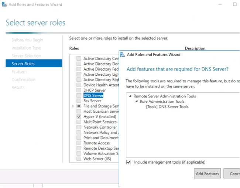The height and width of the screenshot is (188, 240).
Task: Expand the File and Storage Services node
Action: (73, 106)
